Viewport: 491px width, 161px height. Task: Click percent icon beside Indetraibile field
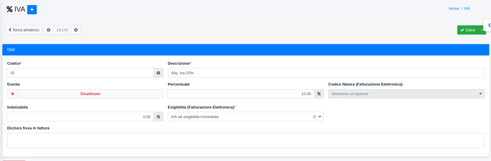pyautogui.click(x=158, y=117)
